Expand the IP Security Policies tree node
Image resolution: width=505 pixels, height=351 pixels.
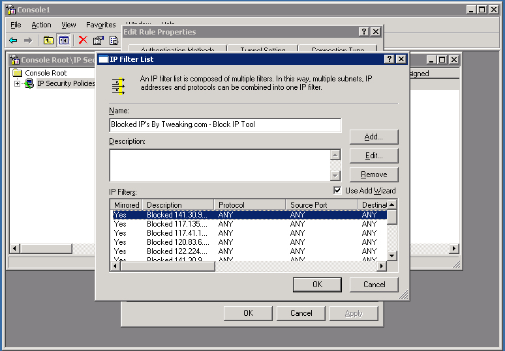18,83
